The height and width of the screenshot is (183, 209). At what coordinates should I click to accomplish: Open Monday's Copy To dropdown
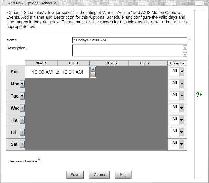pyautogui.click(x=182, y=84)
